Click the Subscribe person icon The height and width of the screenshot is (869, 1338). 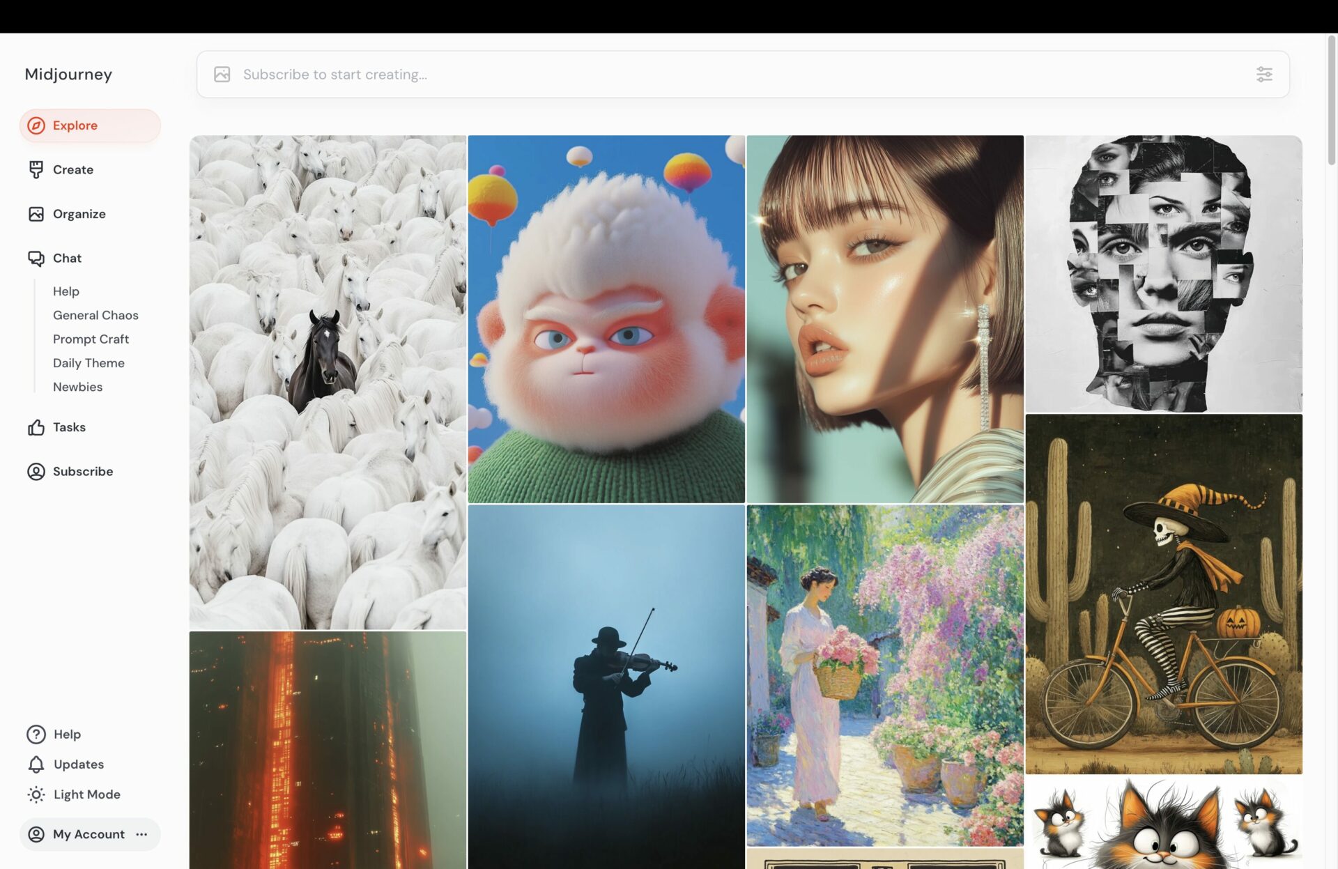tap(36, 472)
